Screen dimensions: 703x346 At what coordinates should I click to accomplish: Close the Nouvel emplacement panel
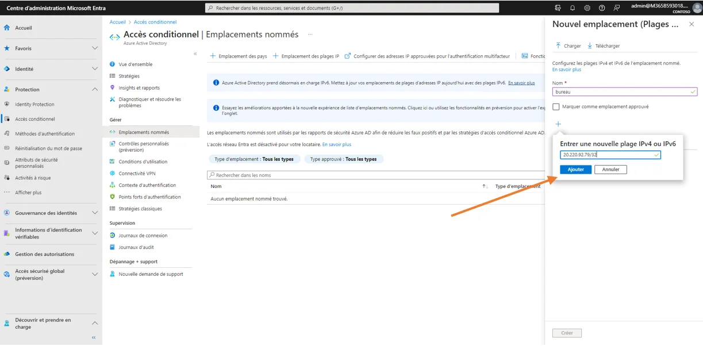click(x=692, y=24)
